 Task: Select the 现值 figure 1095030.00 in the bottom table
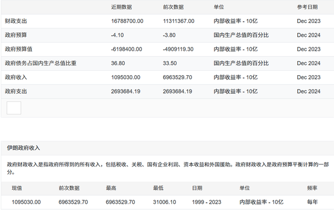[x=26, y=202]
